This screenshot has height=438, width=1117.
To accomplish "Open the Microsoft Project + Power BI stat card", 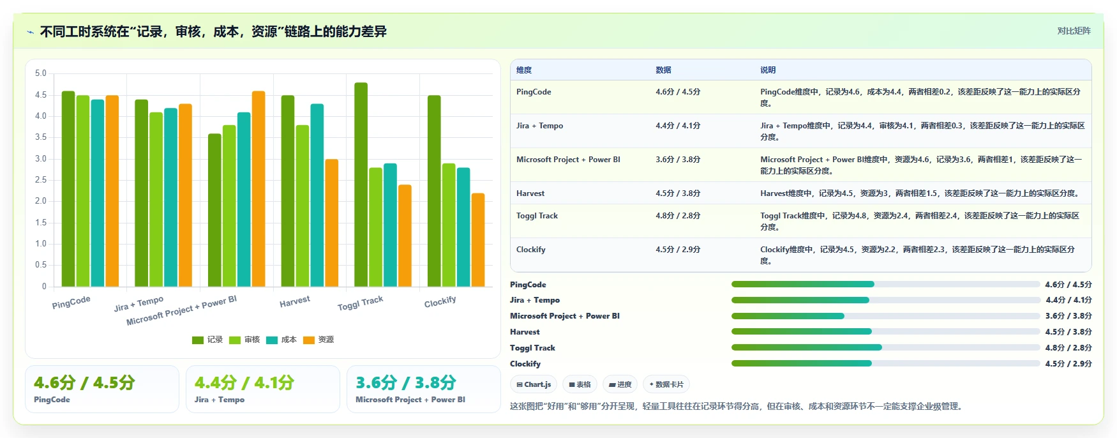I will [424, 389].
